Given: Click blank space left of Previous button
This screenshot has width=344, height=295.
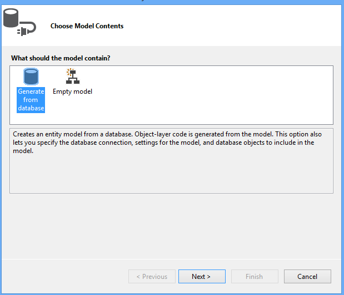Looking at the screenshot, I should [67, 276].
